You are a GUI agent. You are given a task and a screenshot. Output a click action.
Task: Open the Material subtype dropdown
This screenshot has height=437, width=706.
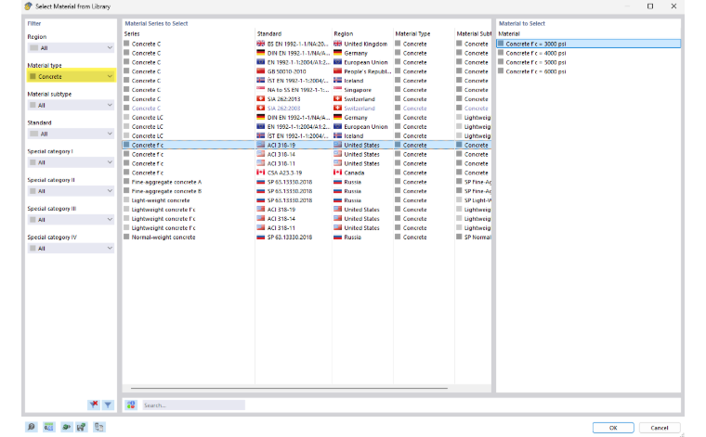71,105
